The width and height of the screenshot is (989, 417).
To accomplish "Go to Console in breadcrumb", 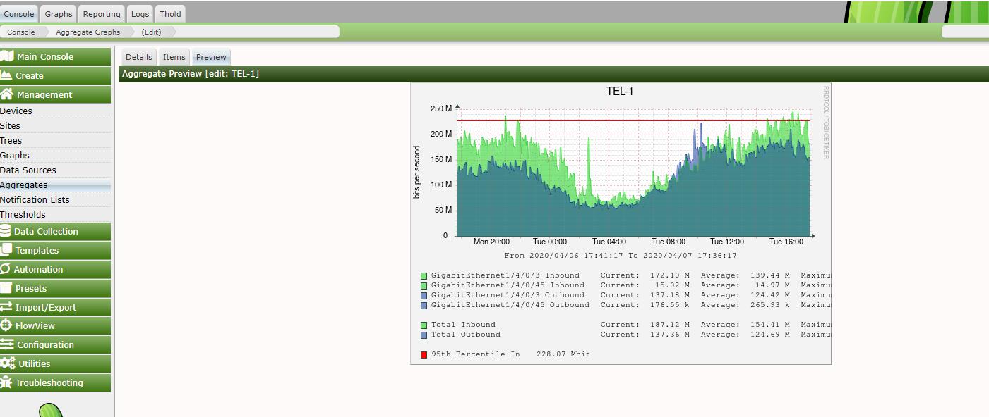I will point(21,32).
